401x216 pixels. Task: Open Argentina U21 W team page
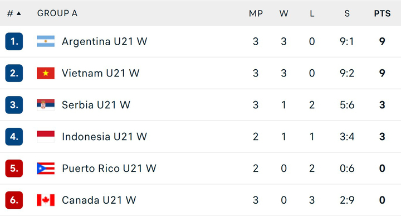coord(105,41)
